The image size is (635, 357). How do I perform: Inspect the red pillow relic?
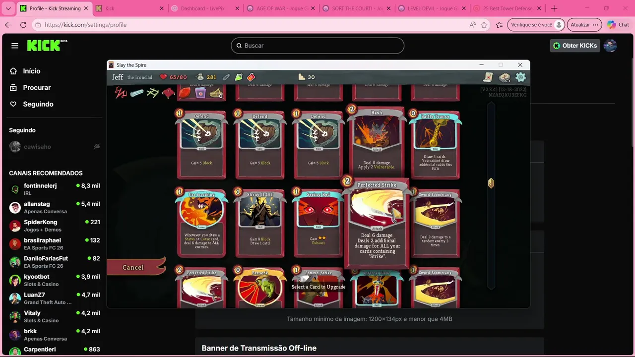click(x=169, y=93)
